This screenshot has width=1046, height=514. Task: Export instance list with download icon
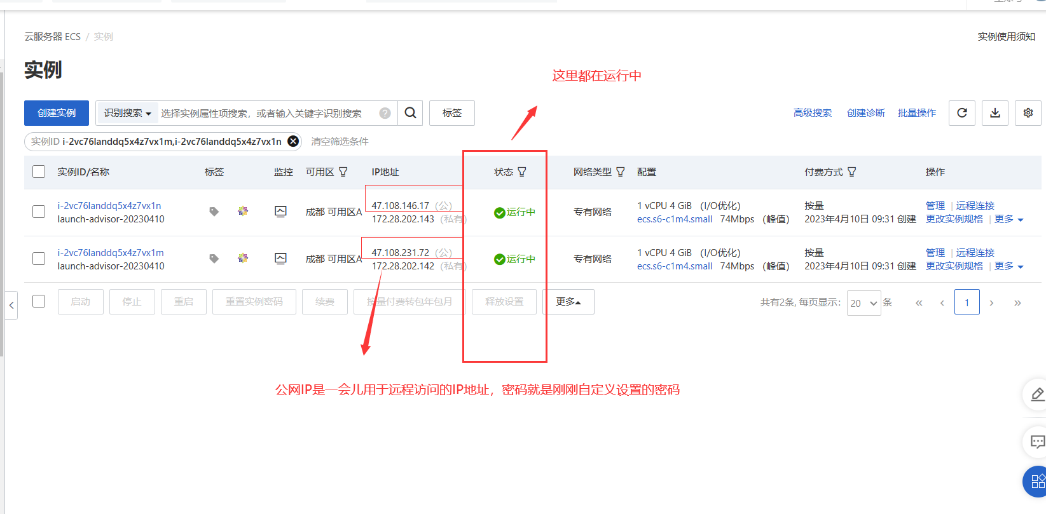coord(995,113)
